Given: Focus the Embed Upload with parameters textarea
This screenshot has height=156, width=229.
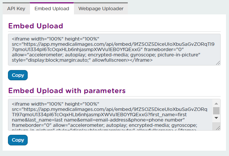Looking at the screenshot, I should click(110, 115).
